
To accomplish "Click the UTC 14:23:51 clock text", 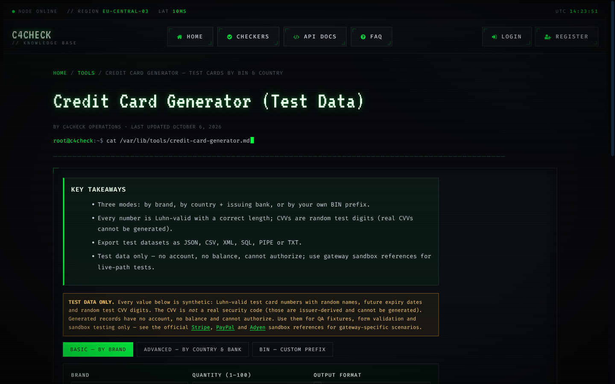I will (577, 12).
